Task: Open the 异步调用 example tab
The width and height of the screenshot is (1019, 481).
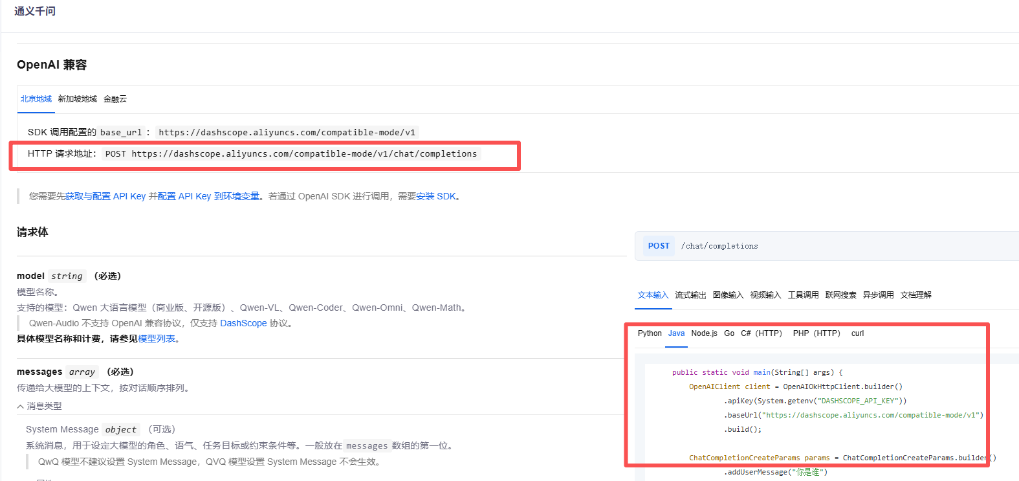Action: click(x=878, y=295)
